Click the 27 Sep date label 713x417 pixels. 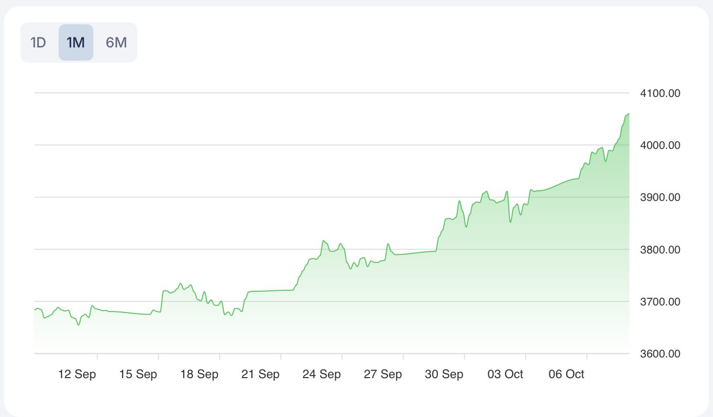point(383,374)
